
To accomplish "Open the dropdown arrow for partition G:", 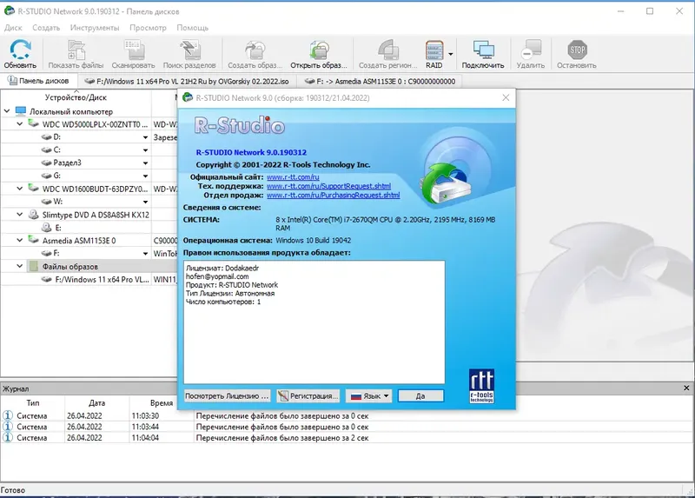I will click(x=145, y=176).
